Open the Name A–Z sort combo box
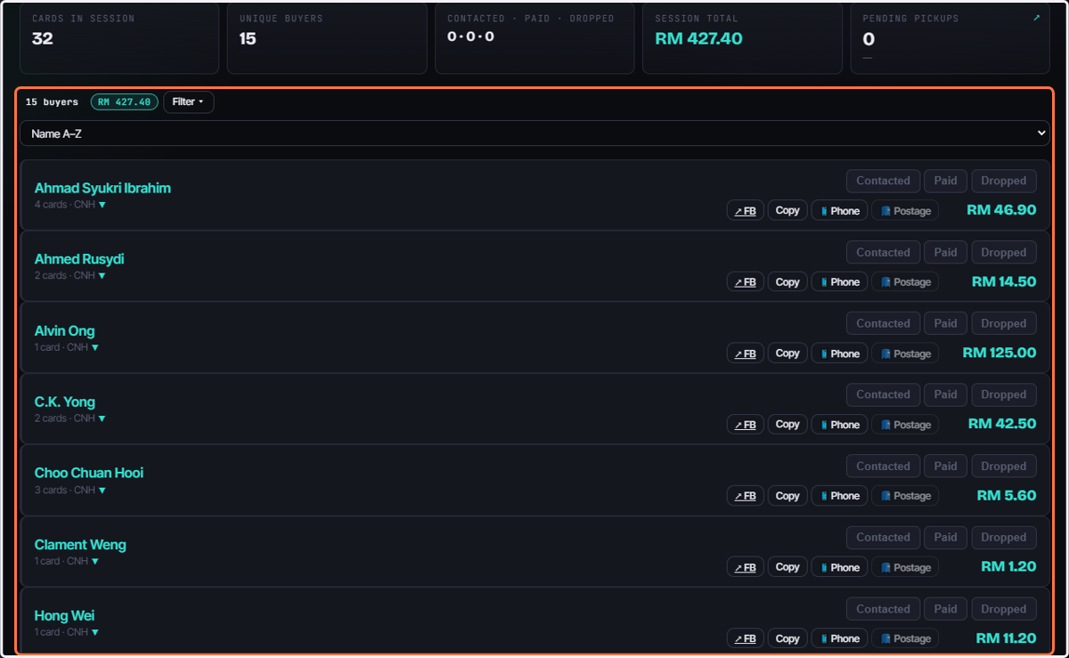Viewport: 1069px width, 658px height. pos(534,134)
